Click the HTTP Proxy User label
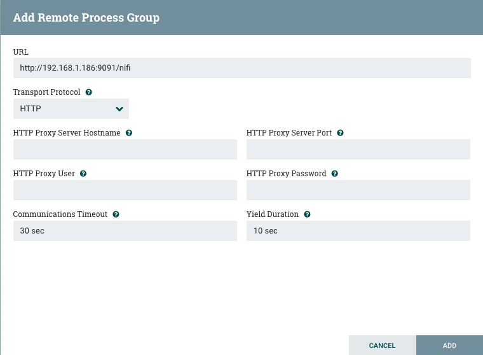 [x=44, y=174]
